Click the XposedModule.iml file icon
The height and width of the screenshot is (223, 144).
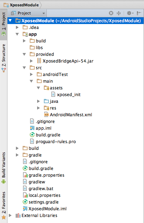25,209
